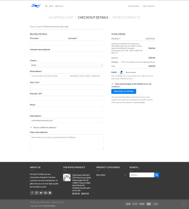Viewport: 189px width, 209px height.
Task: Click the drone logo in header
Action: (x=36, y=6)
